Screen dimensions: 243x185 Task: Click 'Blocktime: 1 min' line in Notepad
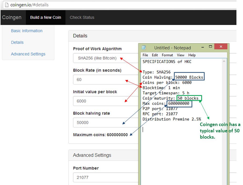pyautogui.click(x=161, y=88)
